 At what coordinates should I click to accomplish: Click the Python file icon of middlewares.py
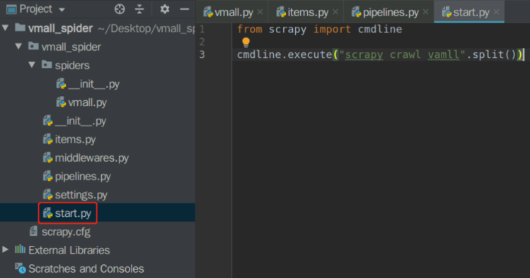tap(47, 158)
